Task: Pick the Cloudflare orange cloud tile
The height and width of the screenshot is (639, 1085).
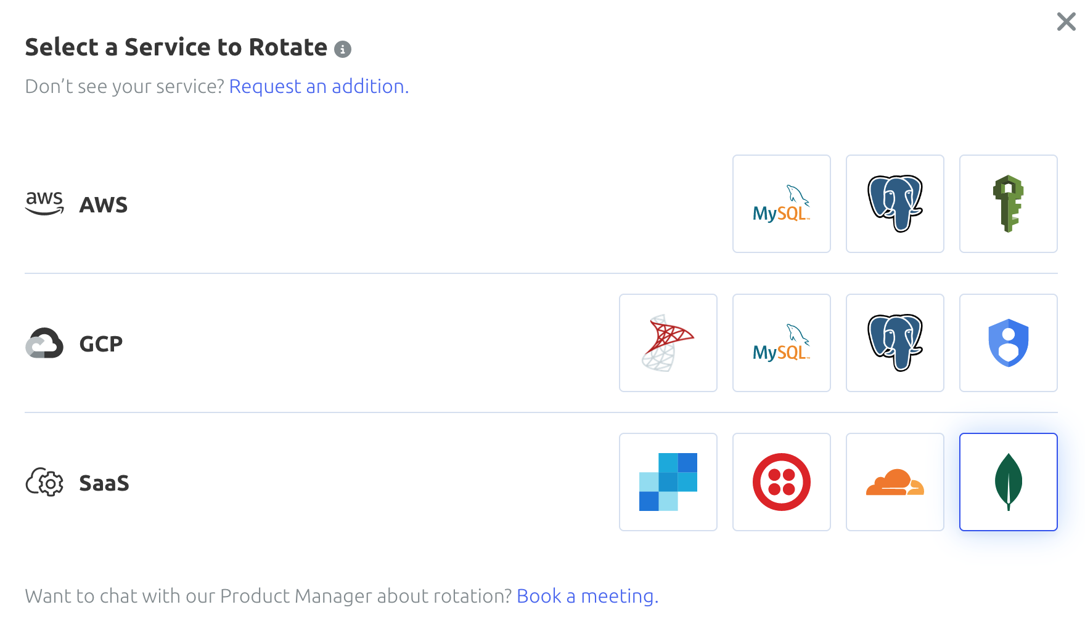Action: (895, 482)
